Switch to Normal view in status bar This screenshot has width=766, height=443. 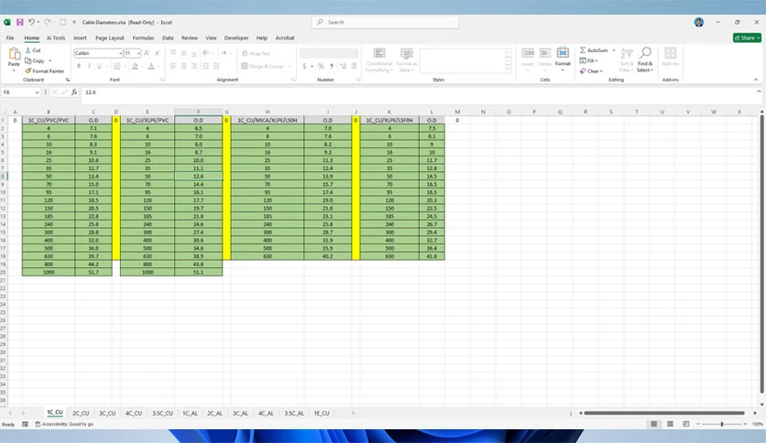tap(653, 424)
